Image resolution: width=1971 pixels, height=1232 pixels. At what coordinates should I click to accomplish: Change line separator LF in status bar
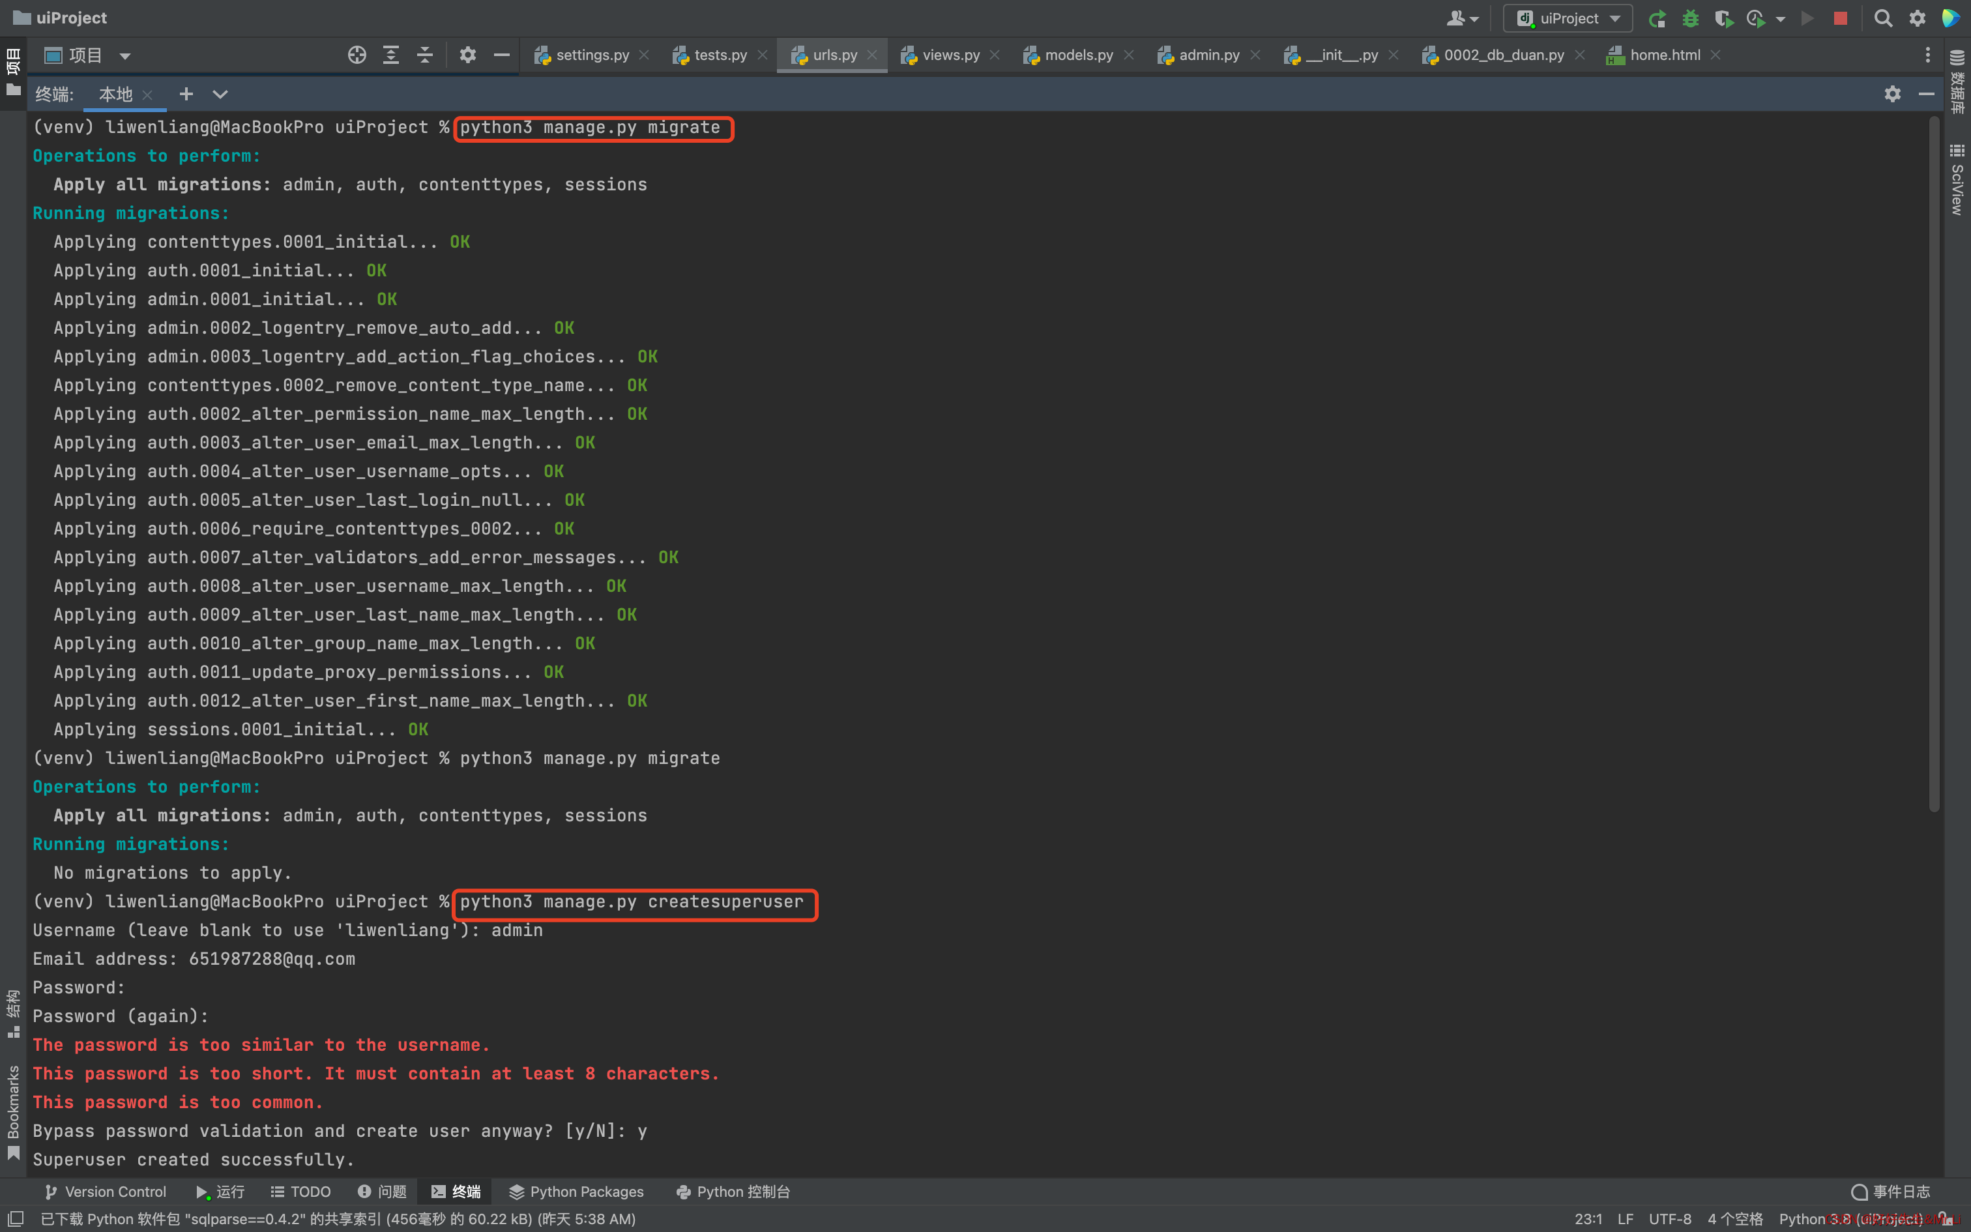click(1626, 1218)
